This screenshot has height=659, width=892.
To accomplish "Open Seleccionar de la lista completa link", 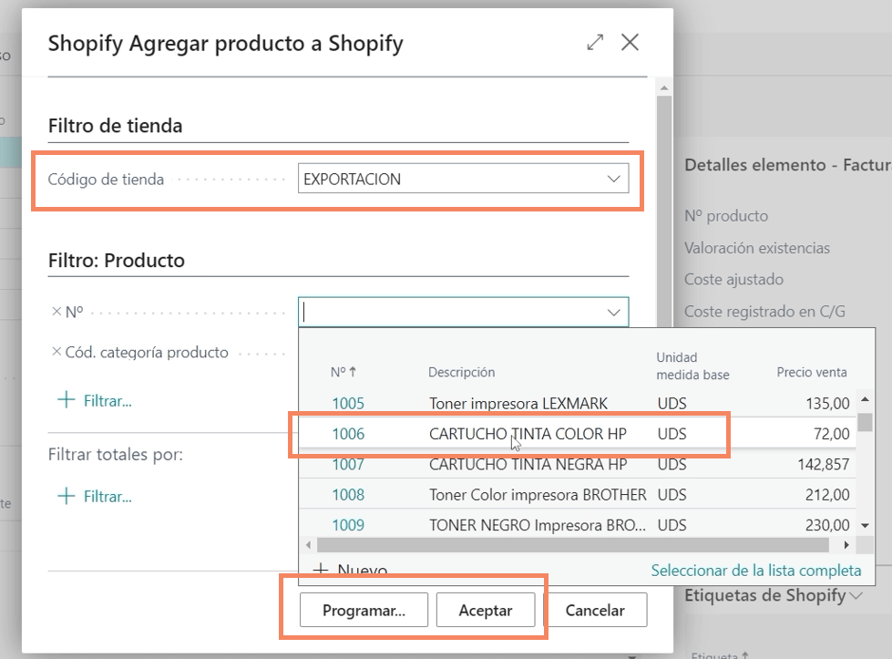I will 755,571.
